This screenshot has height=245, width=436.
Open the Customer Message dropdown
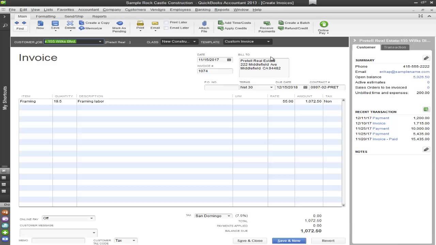coord(94,233)
